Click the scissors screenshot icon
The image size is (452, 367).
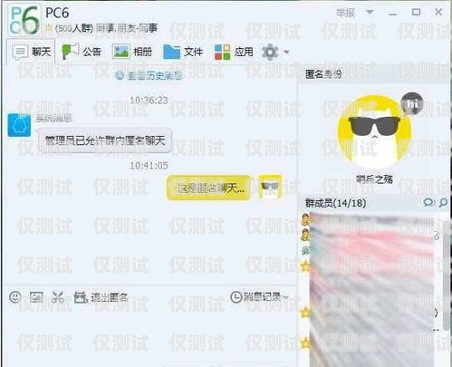pos(58,297)
